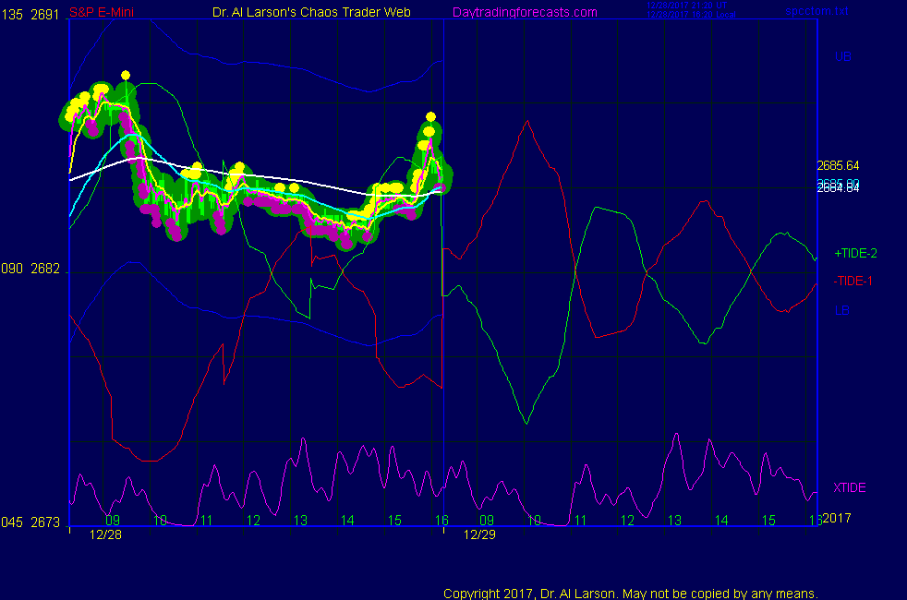Click the 'Copyright 2017, Dr. Al Larson' notice

(631, 594)
